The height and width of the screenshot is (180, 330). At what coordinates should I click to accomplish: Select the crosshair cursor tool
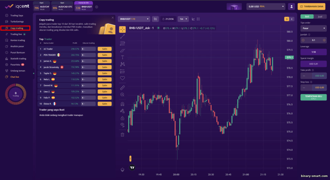pyautogui.click(x=122, y=30)
